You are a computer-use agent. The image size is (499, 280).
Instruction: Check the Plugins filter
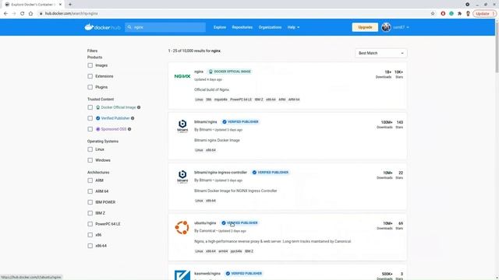90,87
